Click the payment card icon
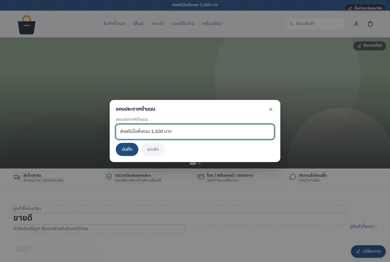The image size is (390, 262). coord(201,177)
